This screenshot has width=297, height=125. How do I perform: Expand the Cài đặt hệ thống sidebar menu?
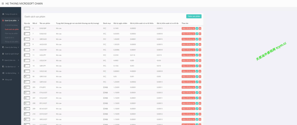(11, 73)
